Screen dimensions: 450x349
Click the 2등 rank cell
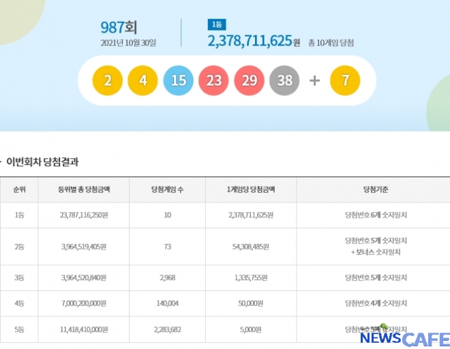pos(18,246)
